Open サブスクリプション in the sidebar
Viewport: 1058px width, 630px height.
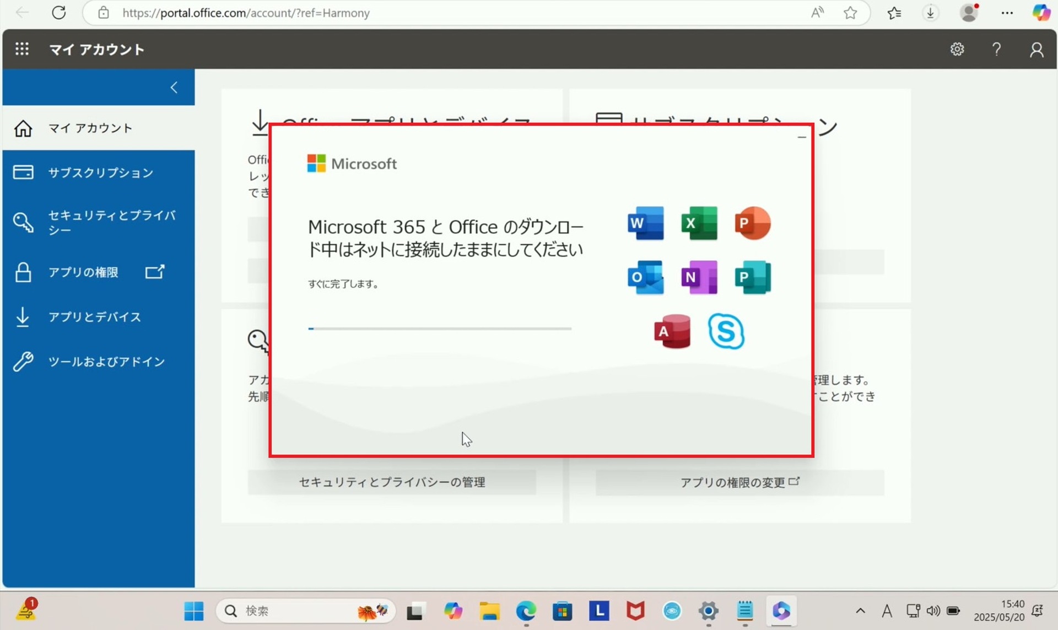(99, 173)
